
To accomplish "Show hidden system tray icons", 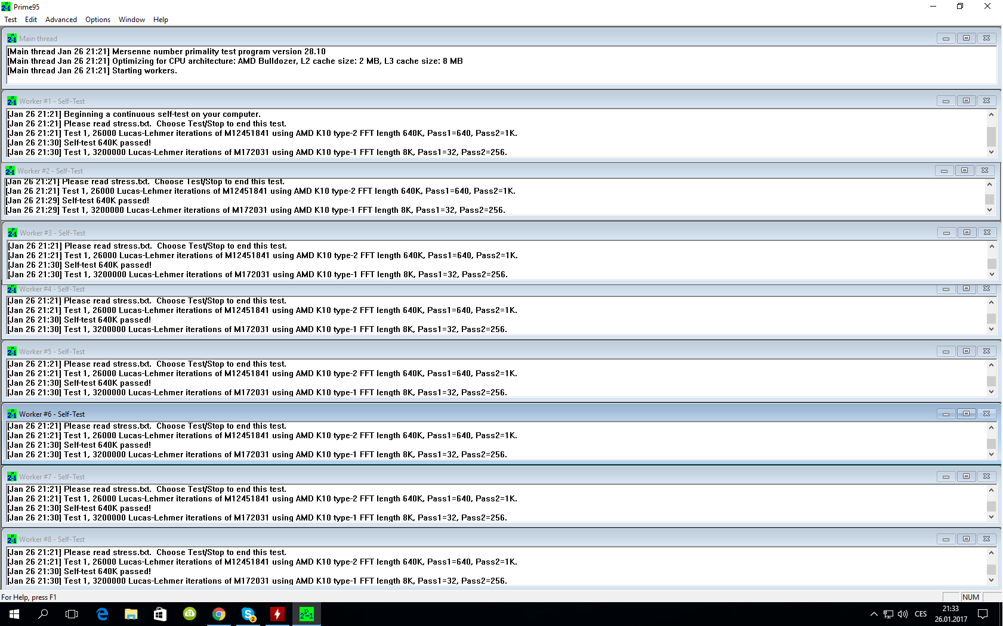I will pos(874,614).
